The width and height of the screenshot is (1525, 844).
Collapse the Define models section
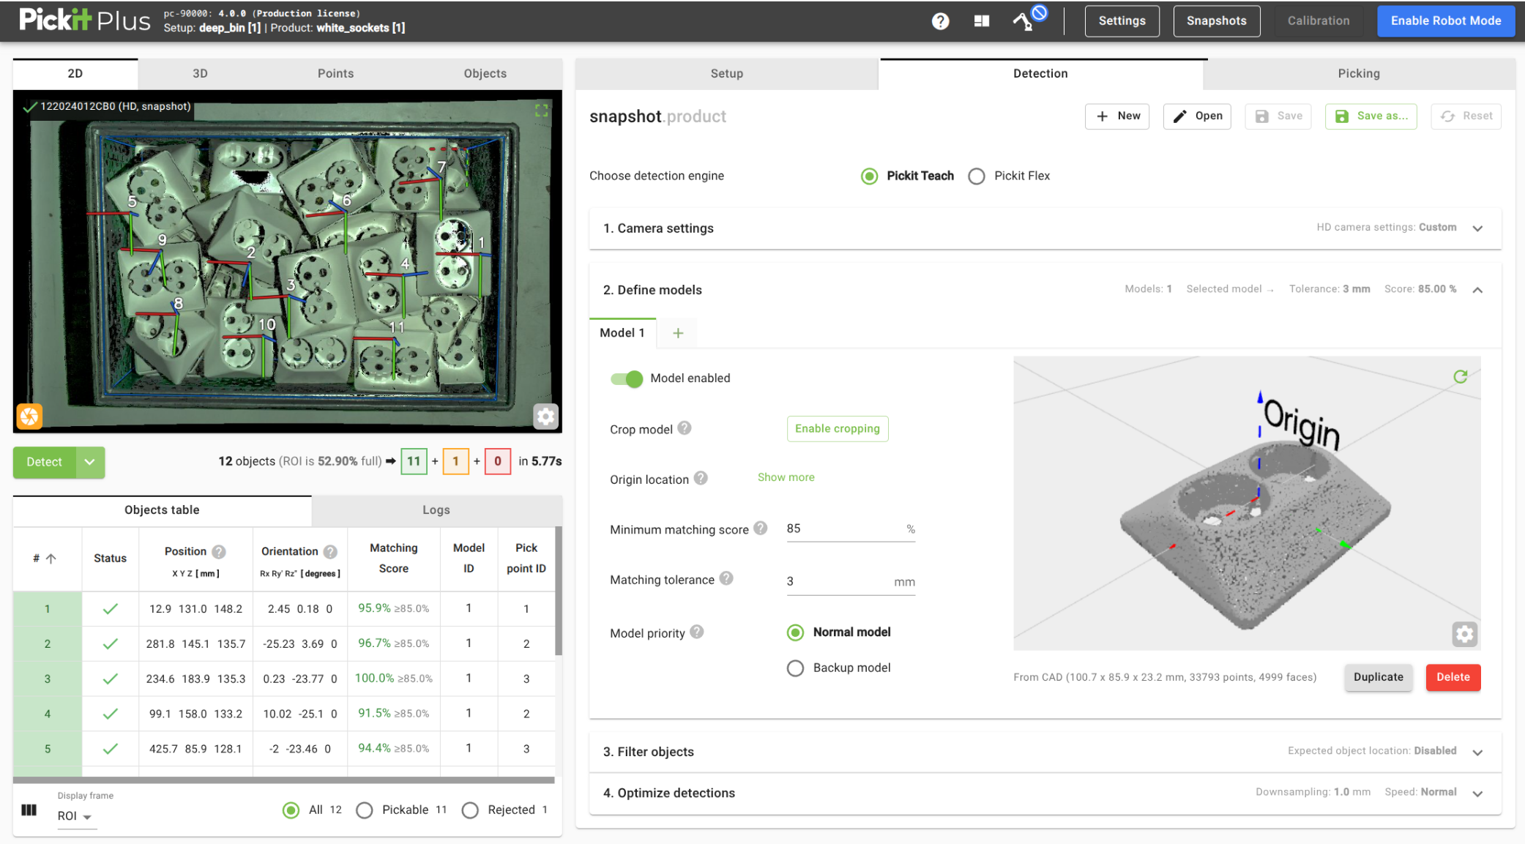click(1478, 289)
